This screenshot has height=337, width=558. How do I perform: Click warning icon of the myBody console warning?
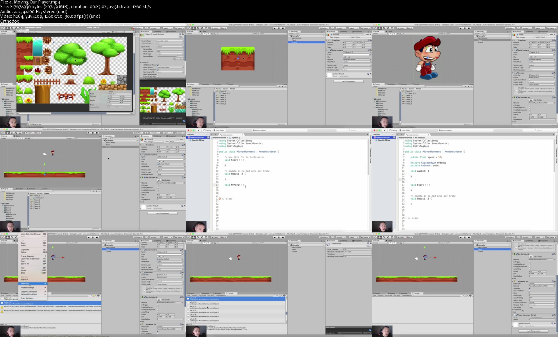coord(2,307)
